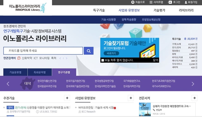This screenshot has width=202, height=117.
Task: Click the 심해저 book cover thumbnail
Action: click(x=145, y=109)
